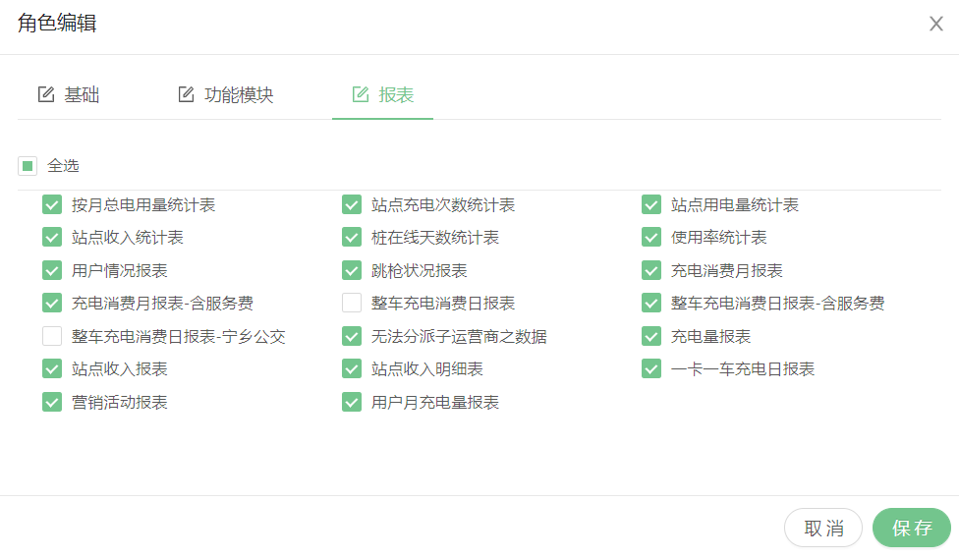Check 整车充电消费日报表-宁乡公交 checkbox
959x559 pixels.
coord(52,337)
